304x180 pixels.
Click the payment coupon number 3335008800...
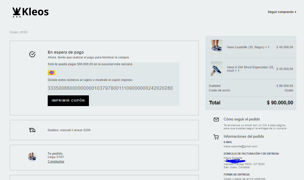tap(110, 88)
